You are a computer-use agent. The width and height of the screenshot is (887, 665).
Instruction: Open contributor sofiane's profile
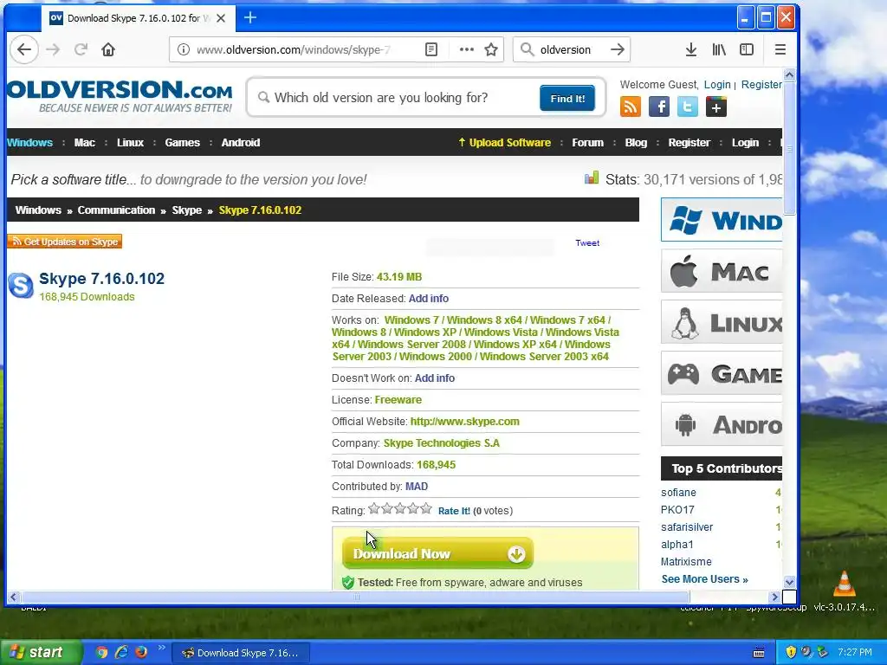pos(678,493)
